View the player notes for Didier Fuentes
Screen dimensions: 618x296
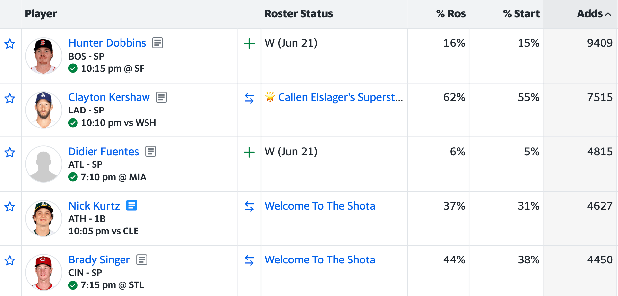coord(150,151)
